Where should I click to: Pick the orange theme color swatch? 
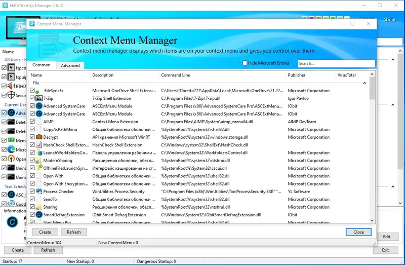point(318,18)
